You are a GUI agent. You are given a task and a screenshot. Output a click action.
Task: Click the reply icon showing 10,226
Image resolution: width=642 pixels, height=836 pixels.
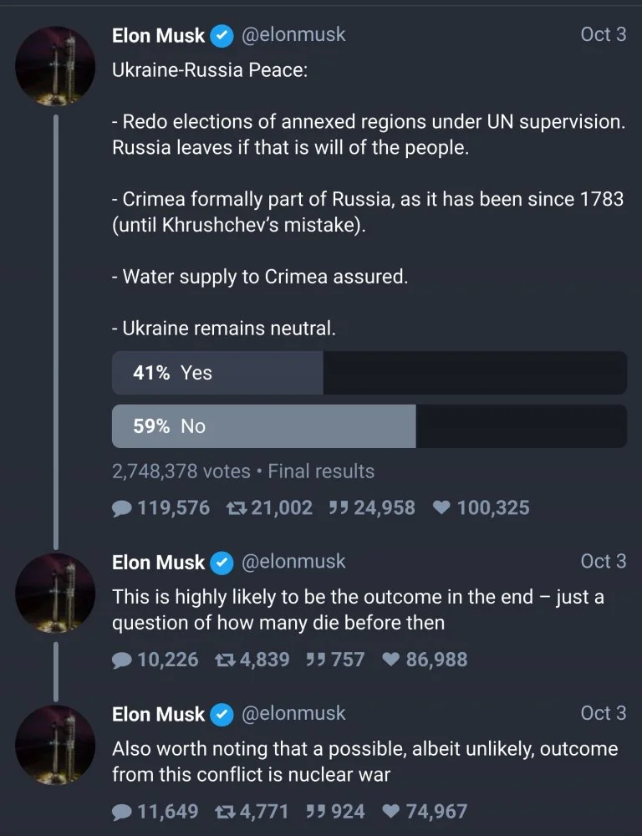point(122,660)
